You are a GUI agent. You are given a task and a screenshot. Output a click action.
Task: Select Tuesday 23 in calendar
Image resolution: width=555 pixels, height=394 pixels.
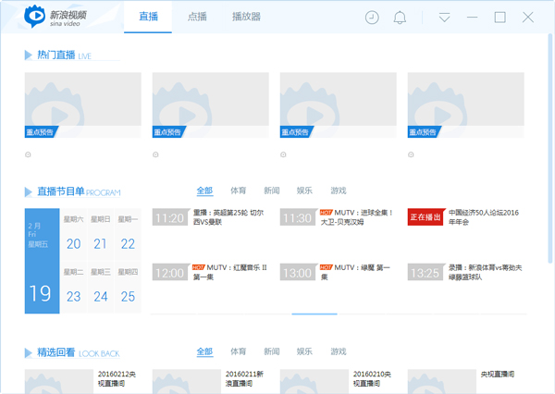[74, 287]
